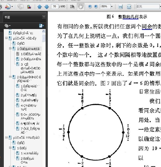The height and width of the screenshot is (167, 161).
Task: Open the zoom percentage dropdown arrow
Action: click(112, 7)
